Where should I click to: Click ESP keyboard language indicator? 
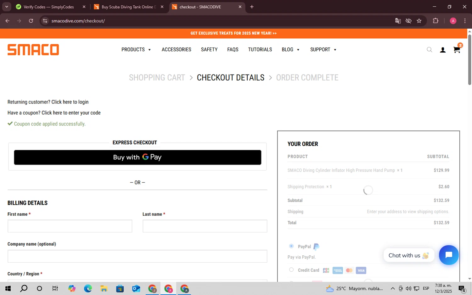tap(426, 288)
